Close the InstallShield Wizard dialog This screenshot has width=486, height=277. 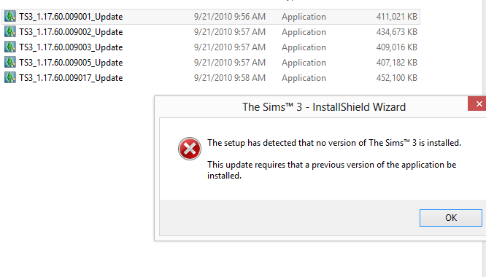[478, 104]
